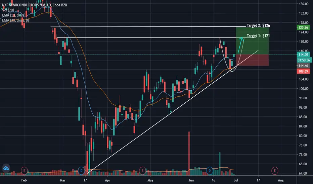Click the 132.00 price axis value
This screenshot has height=184, width=313.
304,13
